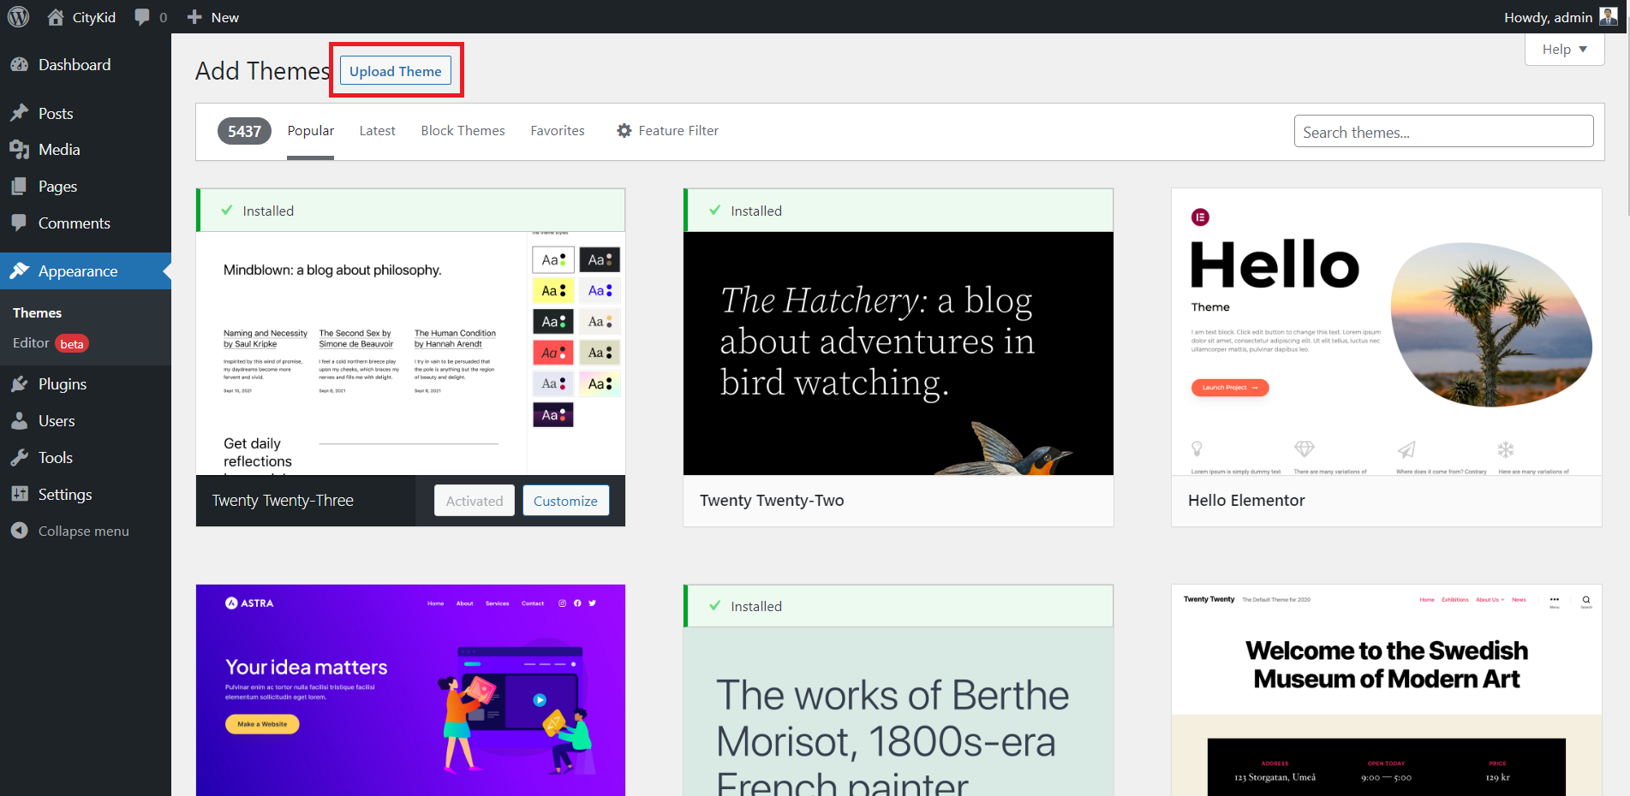Viewport: 1630px width, 796px height.
Task: Click the Hello Elementor theme name
Action: pyautogui.click(x=1246, y=501)
